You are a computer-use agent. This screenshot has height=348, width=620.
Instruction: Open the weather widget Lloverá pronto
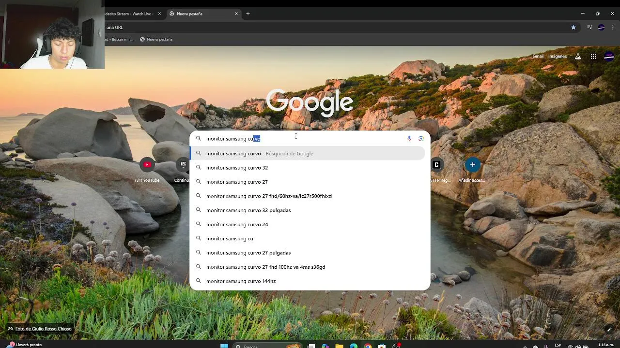point(25,345)
